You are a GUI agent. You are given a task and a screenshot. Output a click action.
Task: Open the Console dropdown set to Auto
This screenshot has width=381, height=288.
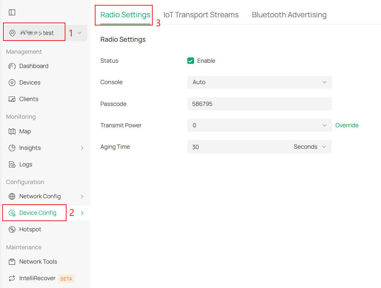(260, 82)
